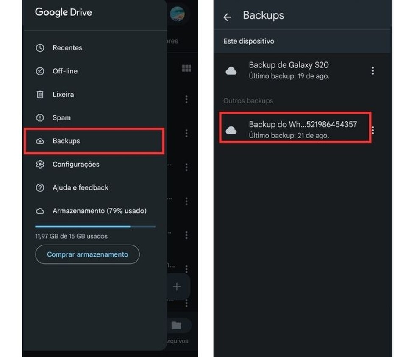Open Armazenamento (79% usado) entry
Screen dimensions: 417x357
pyautogui.click(x=95, y=211)
